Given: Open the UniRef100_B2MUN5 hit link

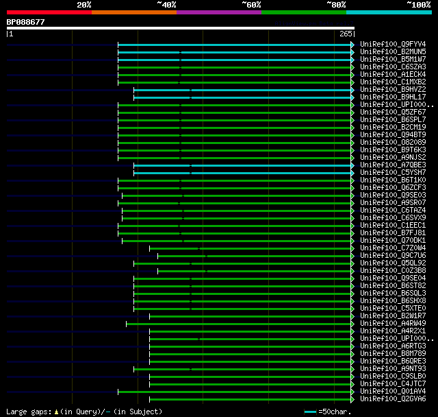Looking at the screenshot, I should click(x=393, y=51).
